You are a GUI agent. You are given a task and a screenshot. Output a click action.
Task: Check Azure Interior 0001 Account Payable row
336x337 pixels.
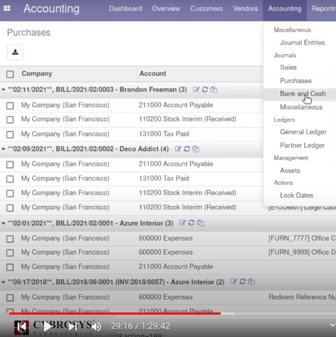pos(10,267)
